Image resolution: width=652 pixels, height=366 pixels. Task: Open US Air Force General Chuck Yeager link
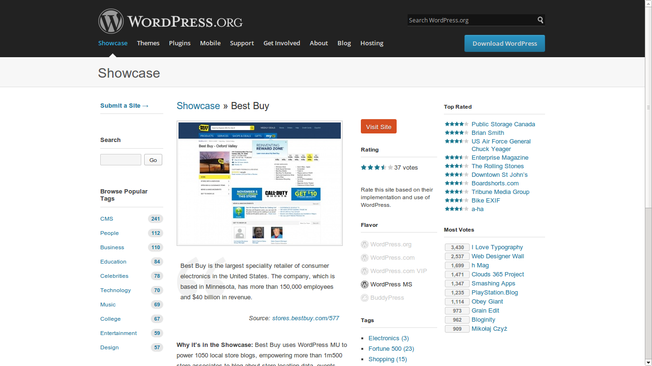click(501, 145)
